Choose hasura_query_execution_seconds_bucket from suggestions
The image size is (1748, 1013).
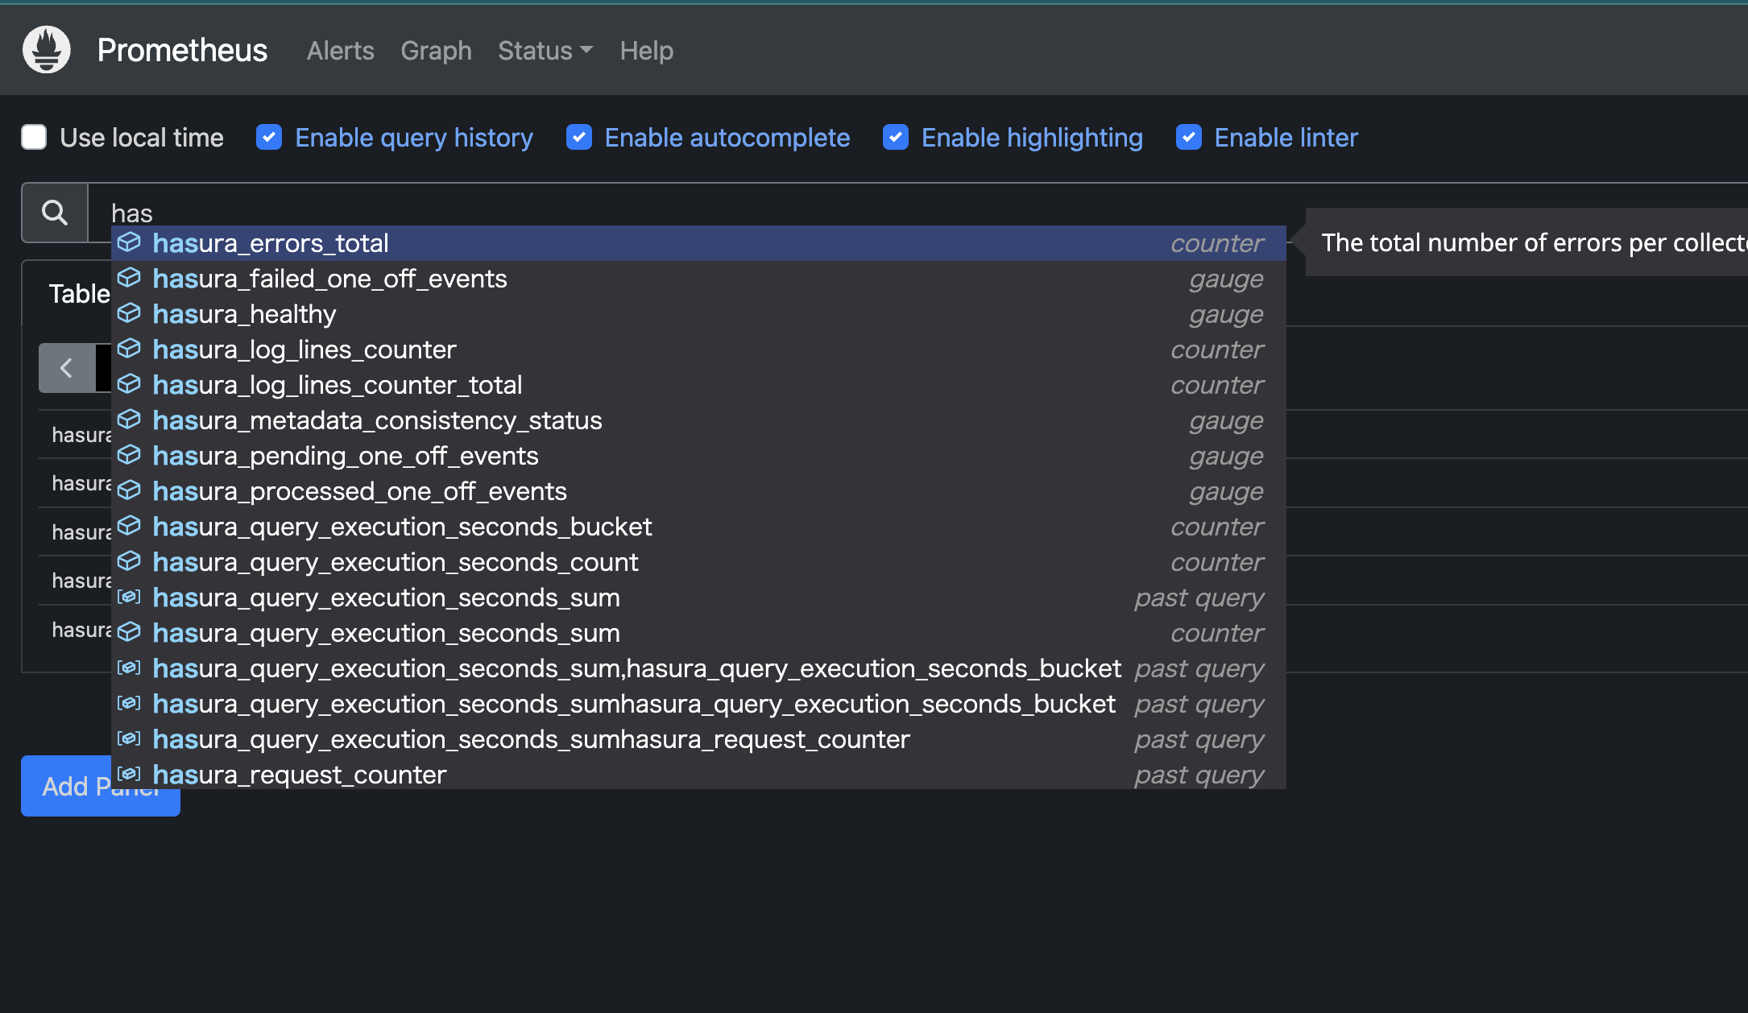click(x=402, y=527)
